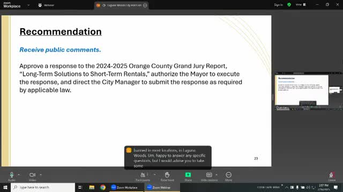Open Zoom Workplace dropdown chevron
This screenshot has width=343, height=192.
(28, 5)
